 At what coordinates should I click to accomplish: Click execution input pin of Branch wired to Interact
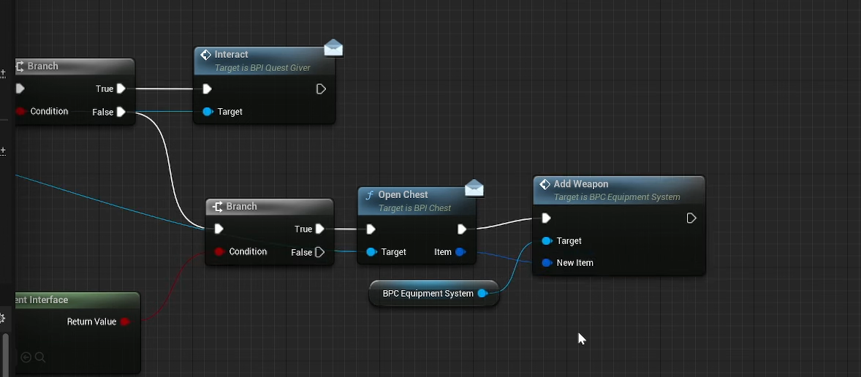click(20, 89)
